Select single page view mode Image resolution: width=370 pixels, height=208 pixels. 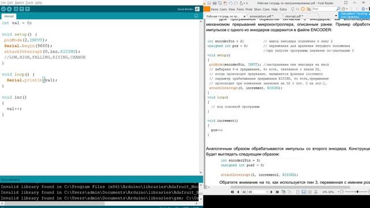coord(298,192)
